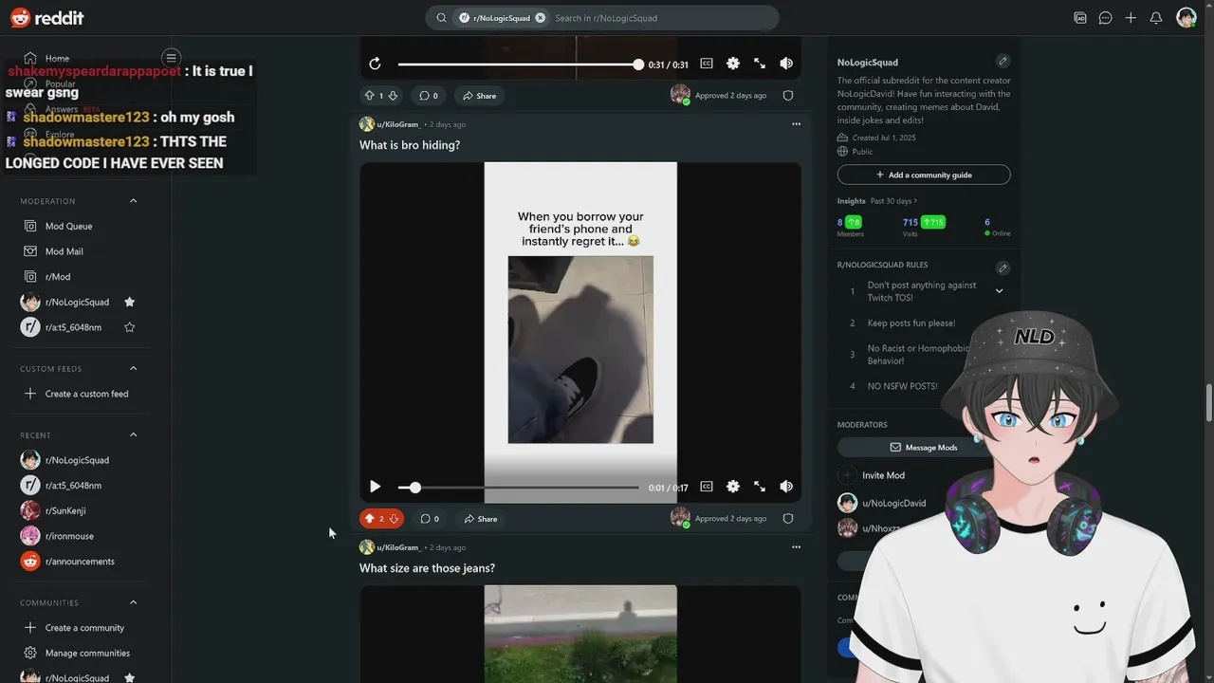Viewport: 1214px width, 683px height.
Task: Favorite r/a:t5_6048nm star in Moderation
Action: point(130,327)
